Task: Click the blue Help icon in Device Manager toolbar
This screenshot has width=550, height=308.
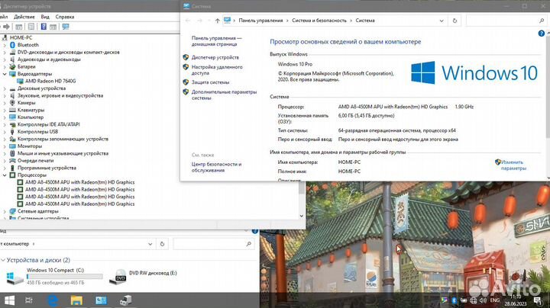Action: [44, 27]
